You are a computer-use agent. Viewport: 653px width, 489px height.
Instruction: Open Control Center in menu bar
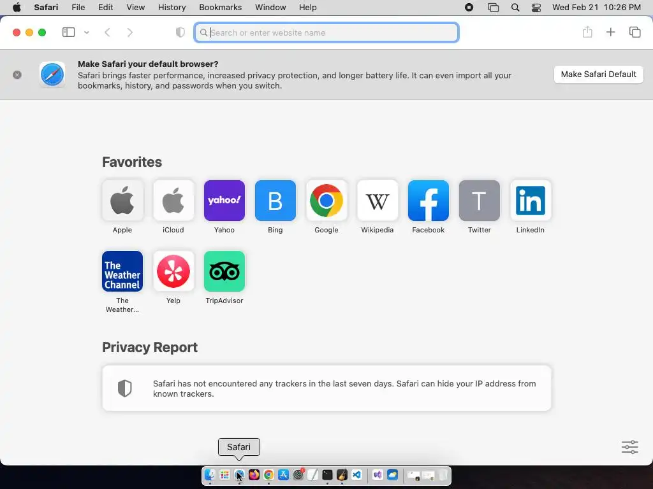tap(536, 8)
